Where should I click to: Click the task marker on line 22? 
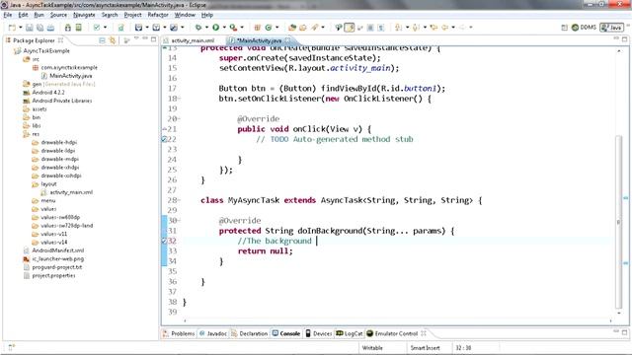tap(165, 139)
